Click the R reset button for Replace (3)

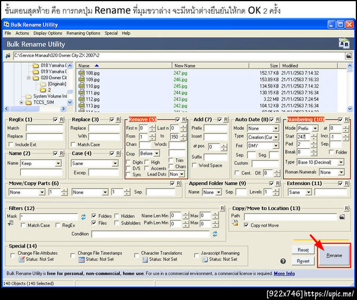click(118, 120)
